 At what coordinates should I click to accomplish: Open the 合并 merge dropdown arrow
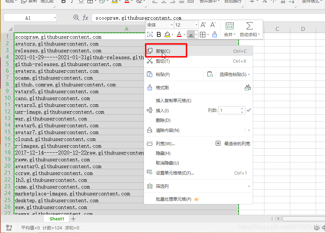(x=234, y=34)
